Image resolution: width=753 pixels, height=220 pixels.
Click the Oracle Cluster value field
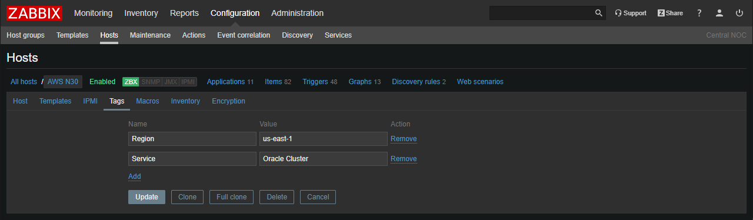[x=324, y=159]
